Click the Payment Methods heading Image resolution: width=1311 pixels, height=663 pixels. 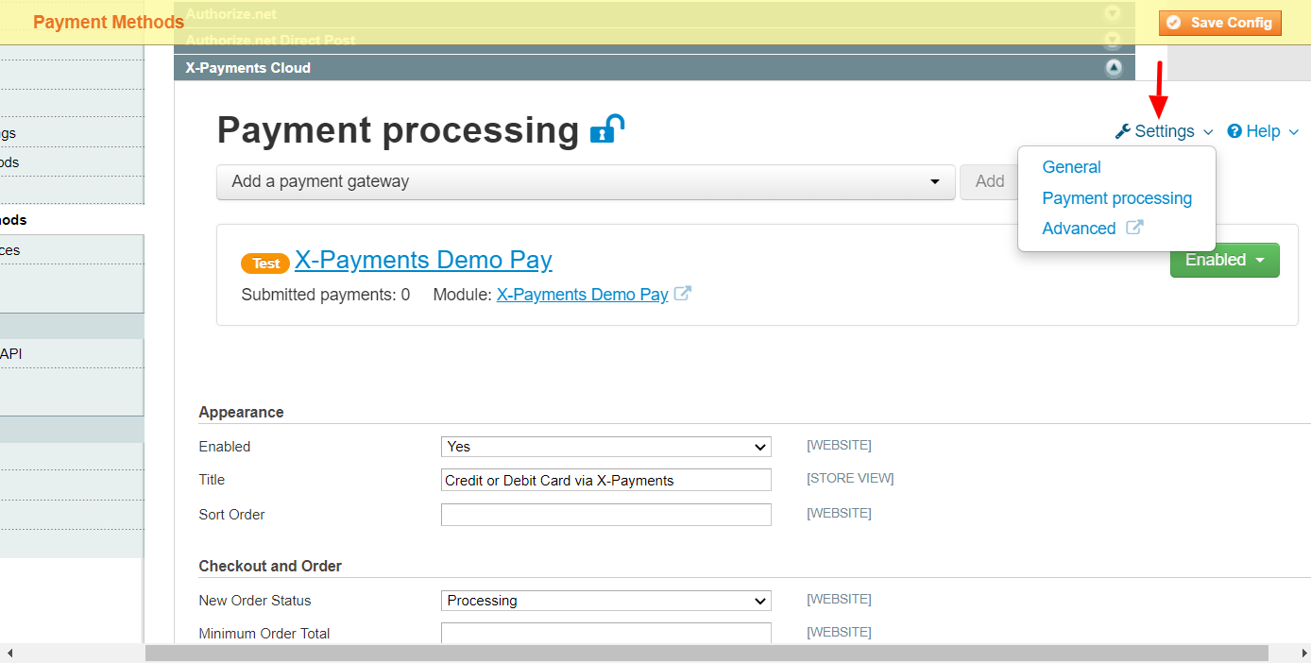(109, 22)
